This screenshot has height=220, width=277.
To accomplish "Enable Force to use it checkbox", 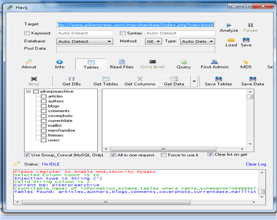I will [x=164, y=155].
